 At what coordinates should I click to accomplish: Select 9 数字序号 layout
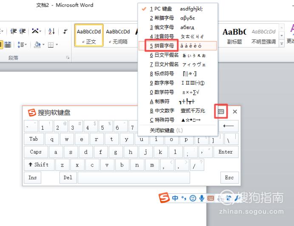[178, 83]
